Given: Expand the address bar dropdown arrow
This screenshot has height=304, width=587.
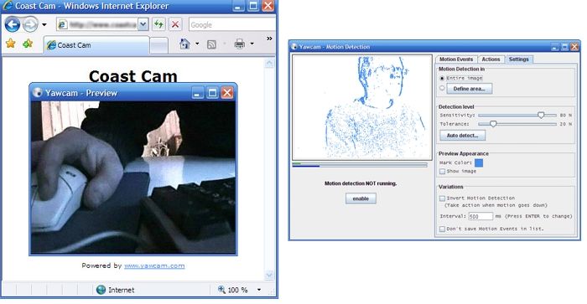Looking at the screenshot, I should tap(143, 24).
